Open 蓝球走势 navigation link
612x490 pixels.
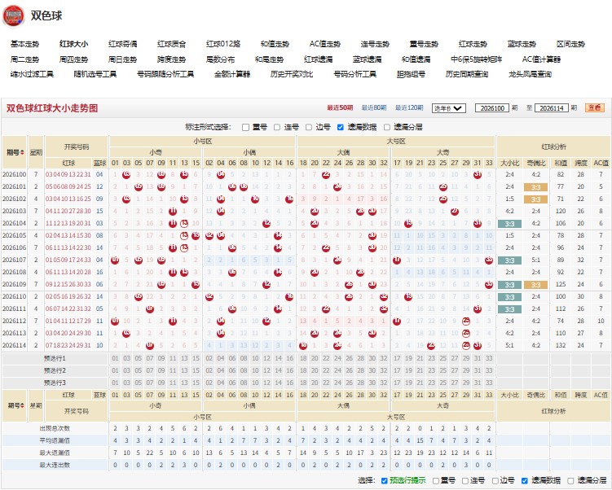pos(522,44)
